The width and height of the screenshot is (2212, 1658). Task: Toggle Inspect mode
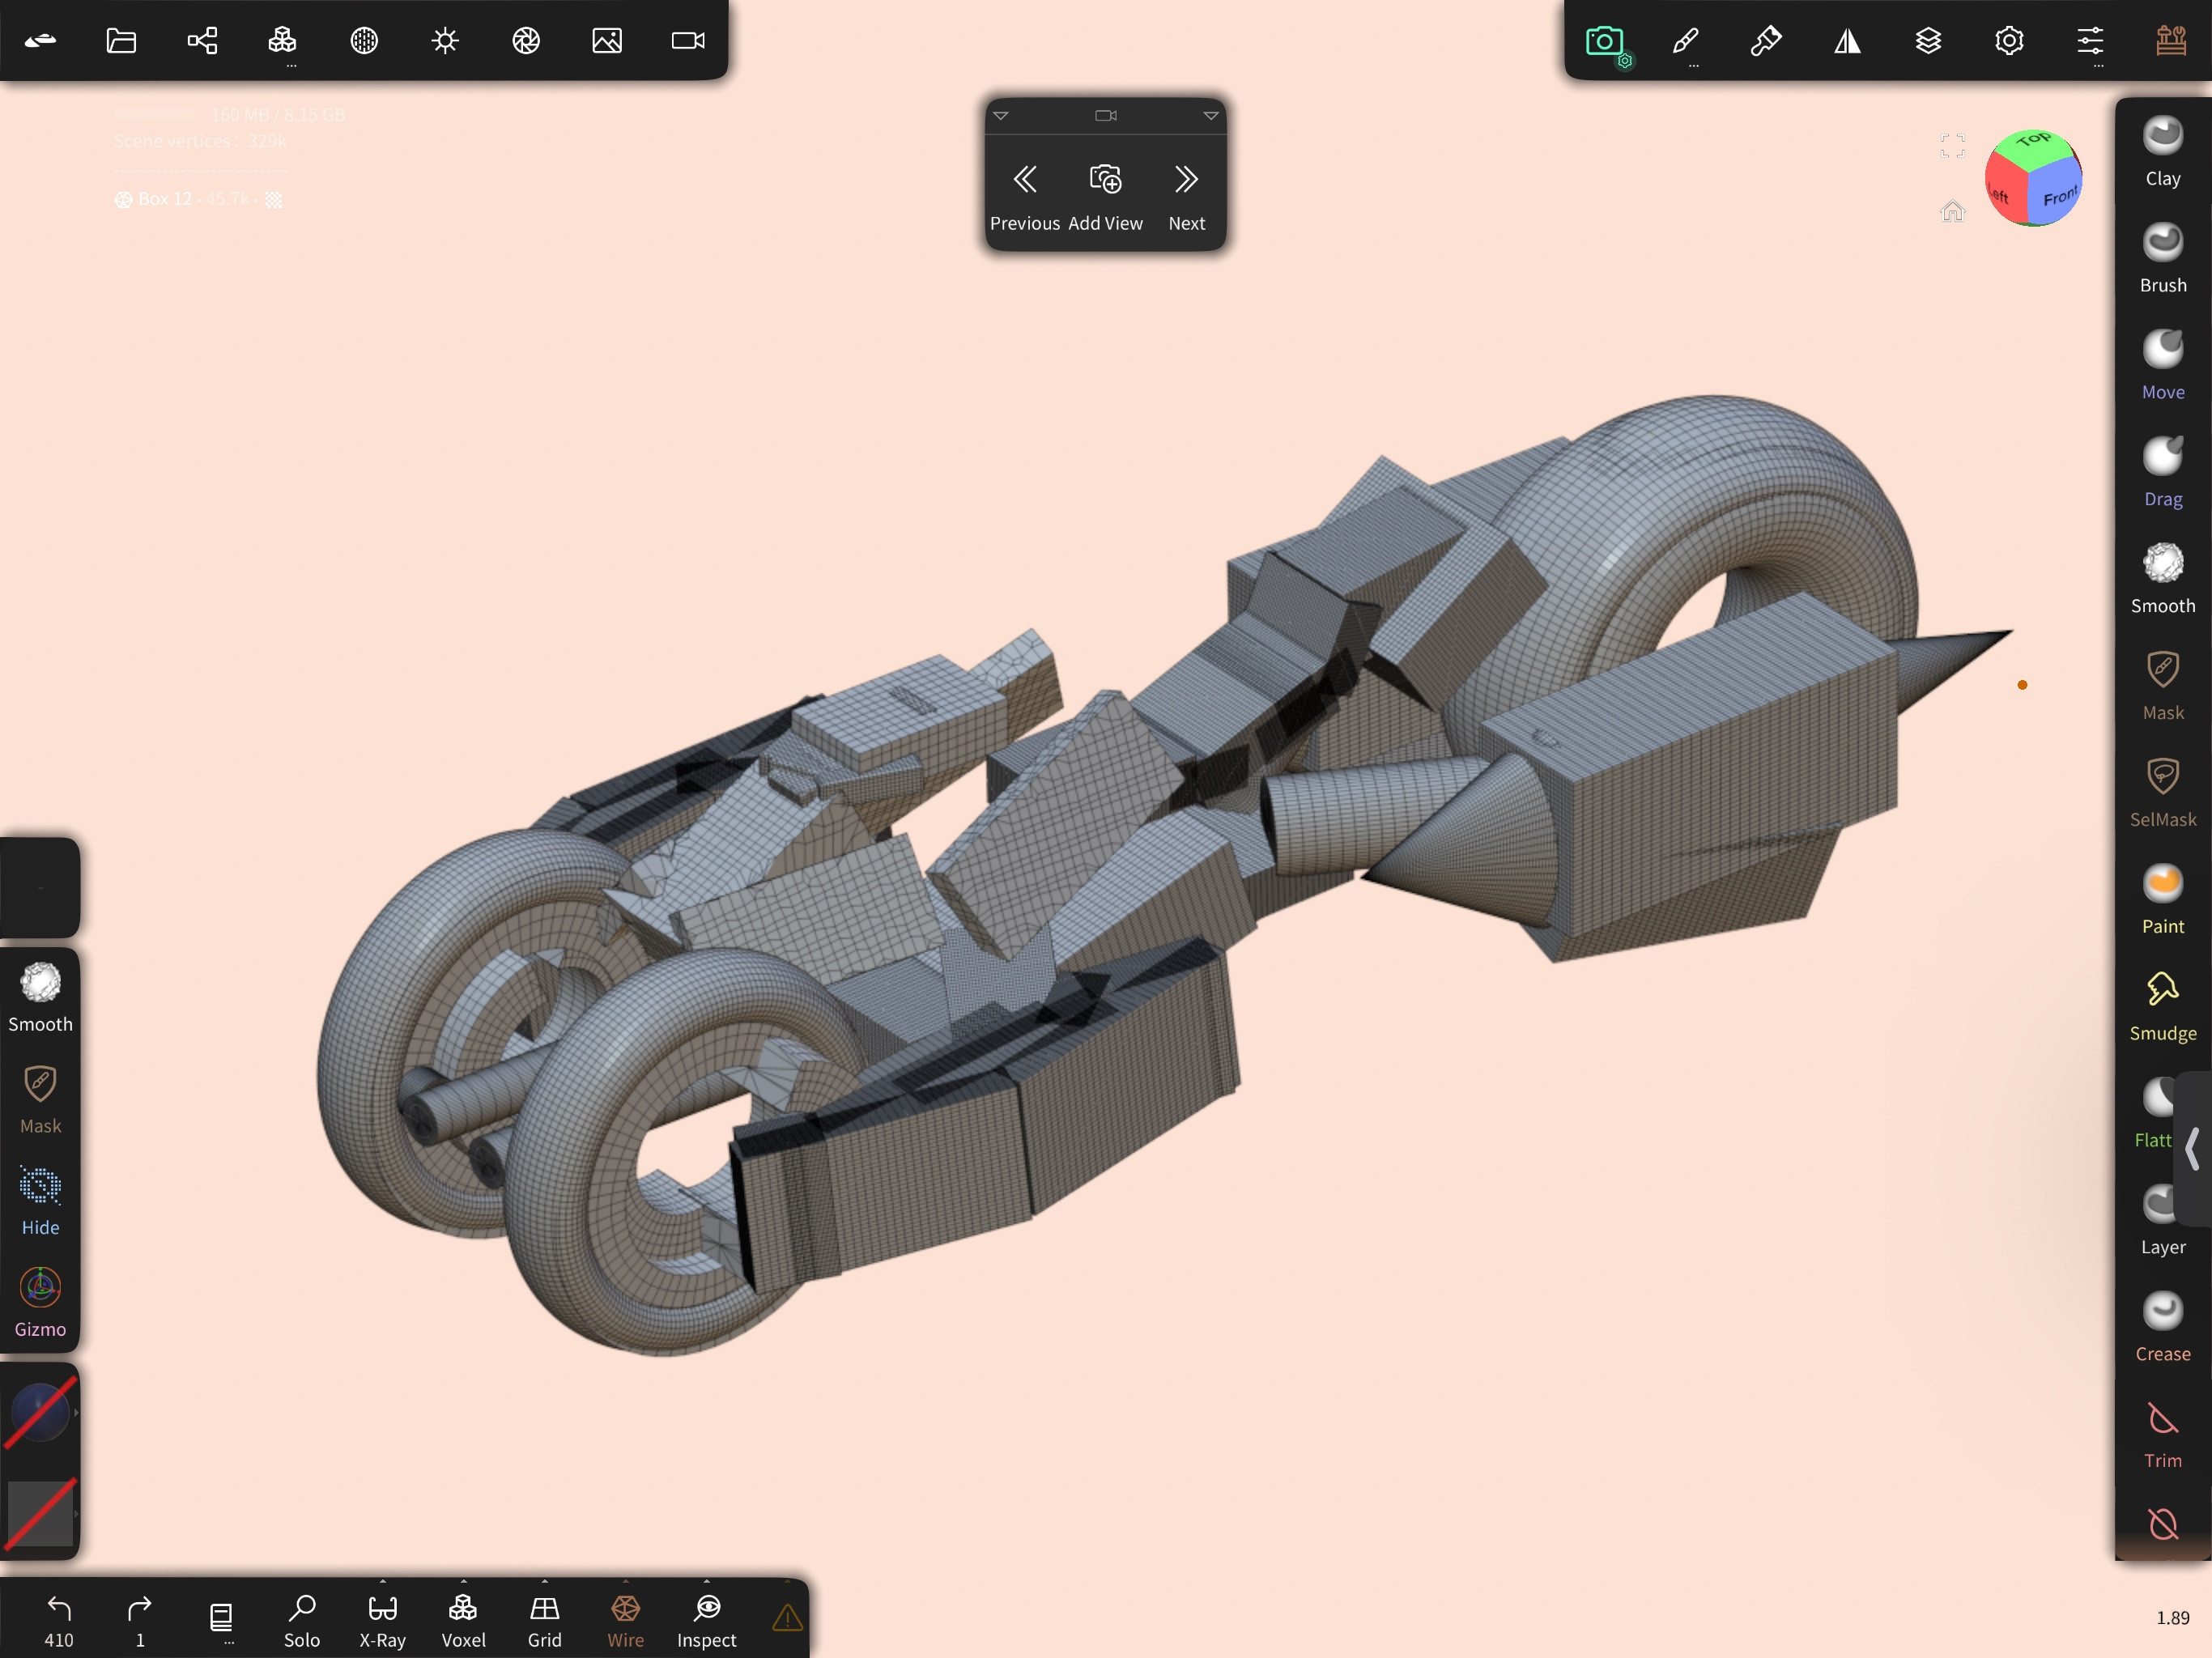(x=707, y=1620)
